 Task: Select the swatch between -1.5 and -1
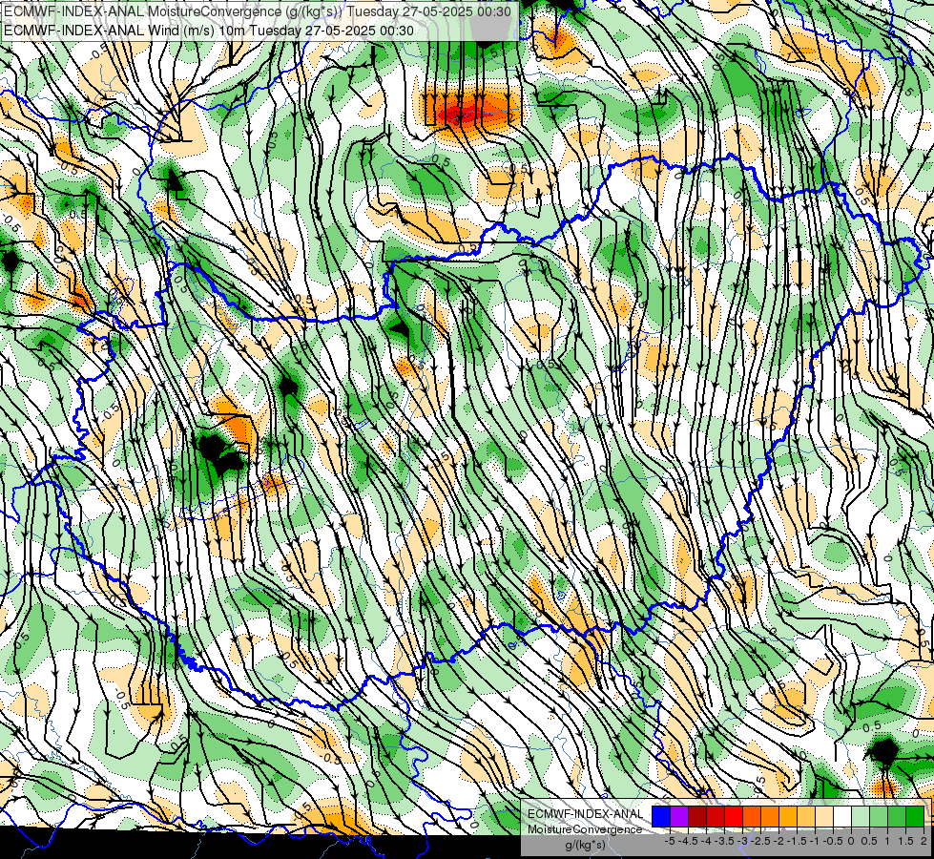click(806, 816)
